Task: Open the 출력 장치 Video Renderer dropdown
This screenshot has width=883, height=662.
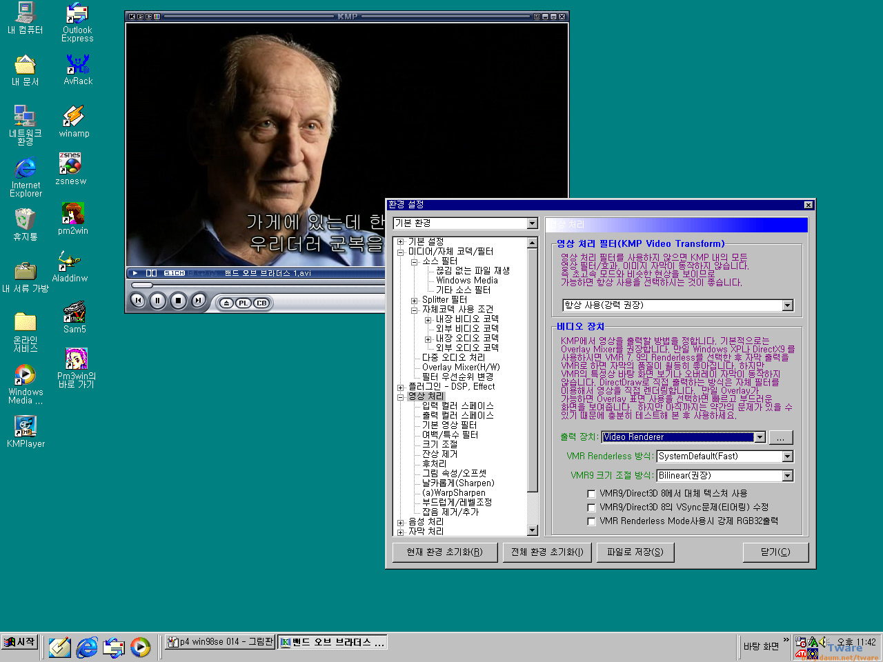Action: pyautogui.click(x=760, y=437)
